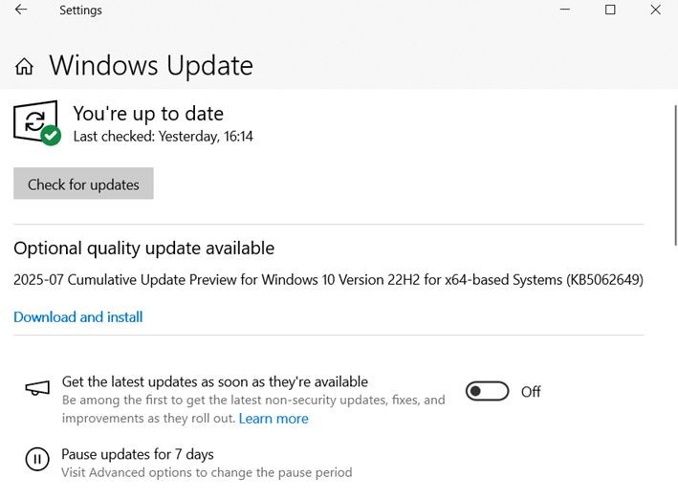678x499 pixels.
Task: Click "Optional quality update available" heading
Action: (x=143, y=249)
